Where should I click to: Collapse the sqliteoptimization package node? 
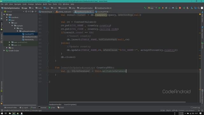pyautogui.click(x=18, y=31)
